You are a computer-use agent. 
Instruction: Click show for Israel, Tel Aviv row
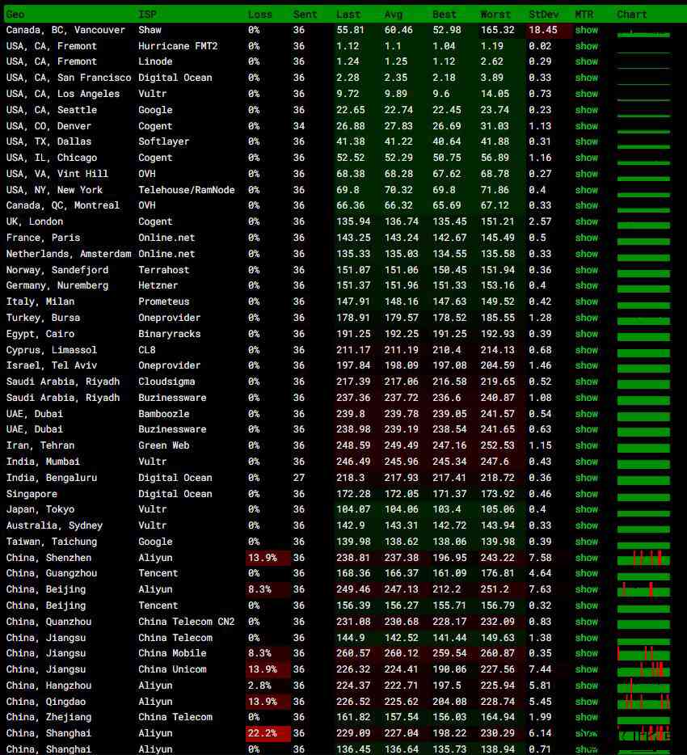[x=587, y=365]
